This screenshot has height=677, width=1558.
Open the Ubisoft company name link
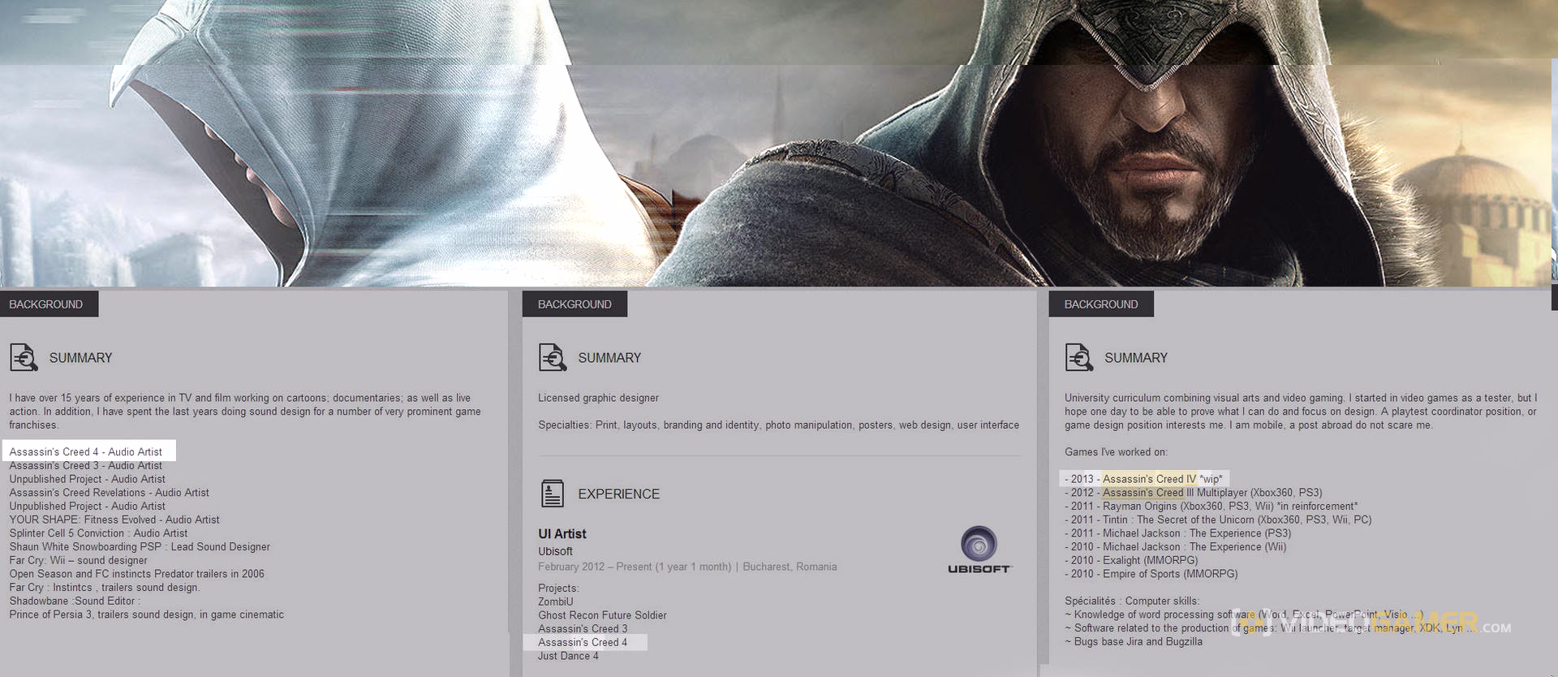[x=555, y=551]
